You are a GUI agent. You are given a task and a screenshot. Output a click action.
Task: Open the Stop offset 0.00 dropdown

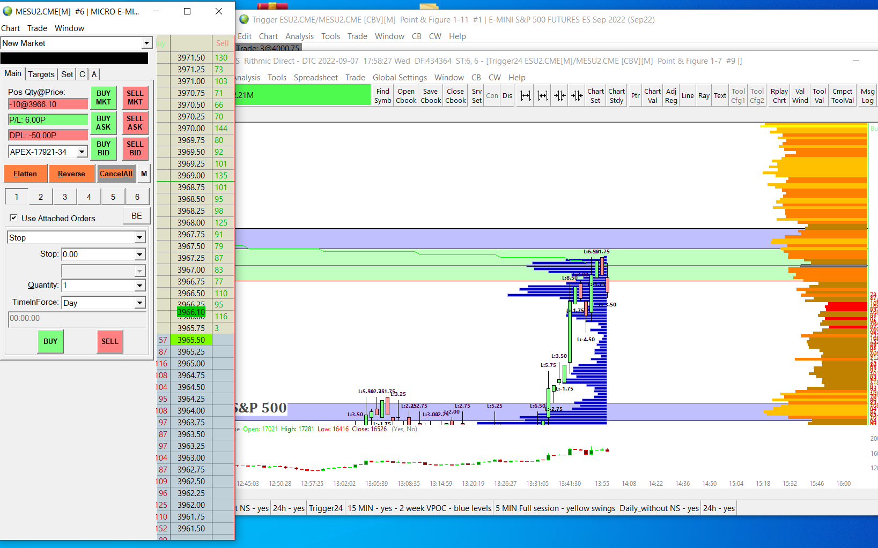tap(139, 254)
